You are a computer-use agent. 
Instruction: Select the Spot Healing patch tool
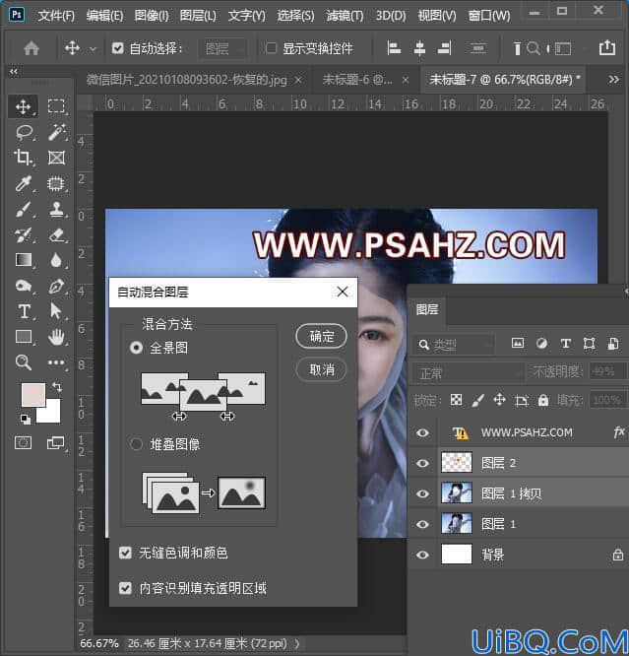(x=56, y=183)
